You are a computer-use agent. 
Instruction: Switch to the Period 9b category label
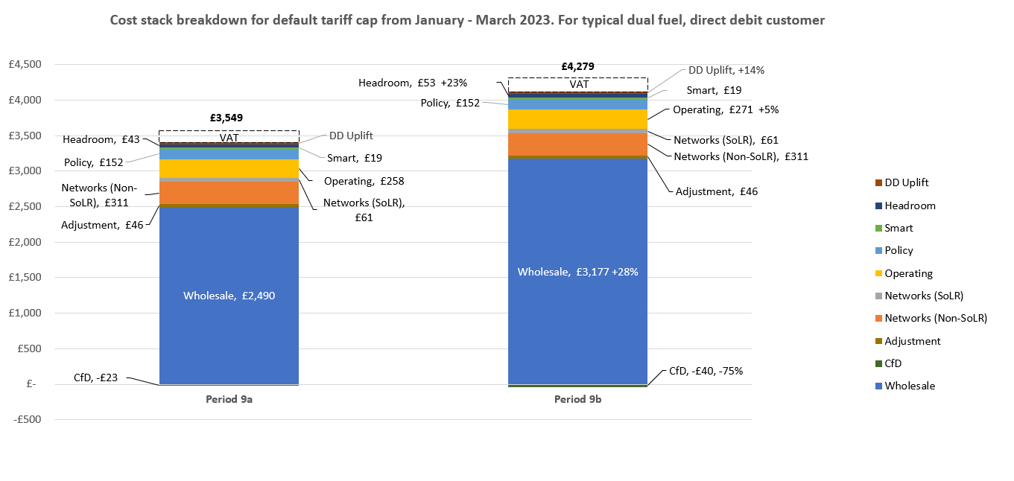(578, 399)
